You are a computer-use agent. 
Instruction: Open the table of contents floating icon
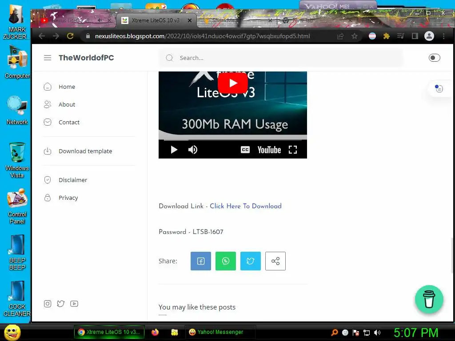[x=439, y=88]
